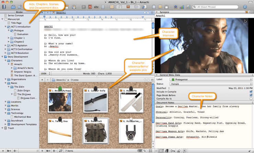Open the Status dropdown showing Female
This screenshot has height=153, width=254.
tap(210, 84)
